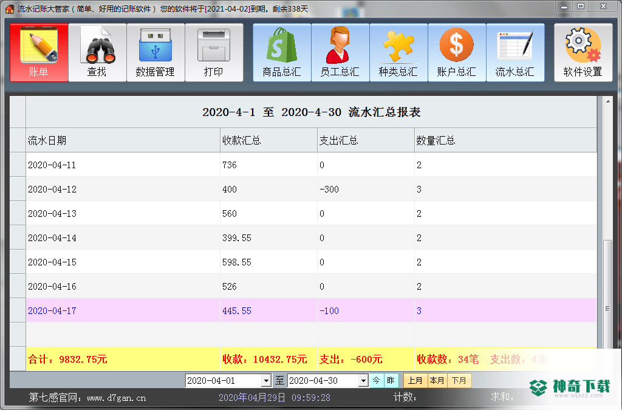Image resolution: width=622 pixels, height=410 pixels.
Task: Click the 打印 printer icon
Action: pos(214,52)
